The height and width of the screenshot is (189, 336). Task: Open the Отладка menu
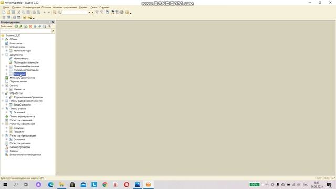[x=47, y=7]
